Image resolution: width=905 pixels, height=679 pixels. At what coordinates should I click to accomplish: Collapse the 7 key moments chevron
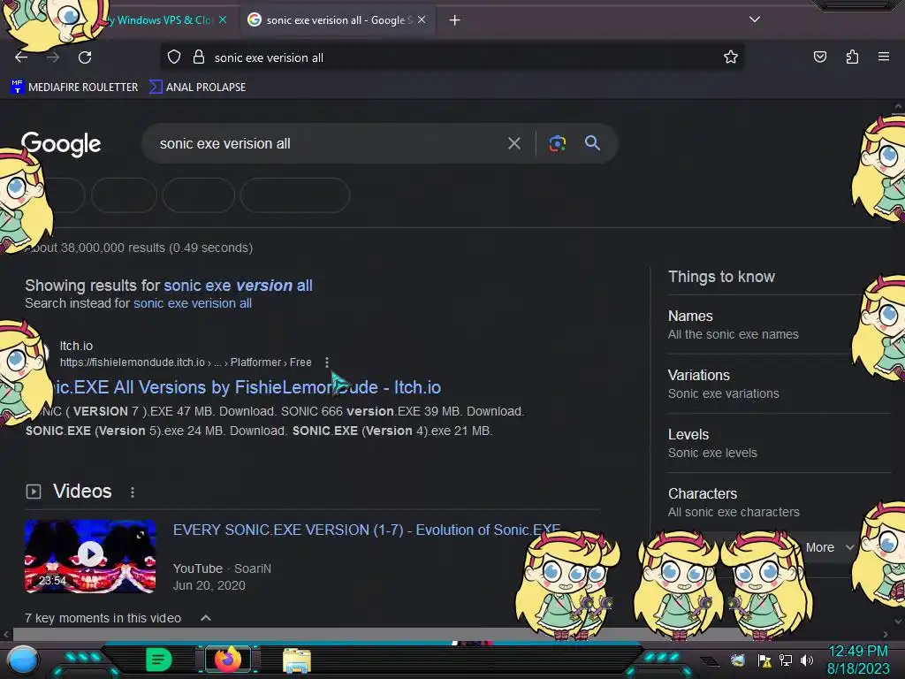pyautogui.click(x=205, y=618)
